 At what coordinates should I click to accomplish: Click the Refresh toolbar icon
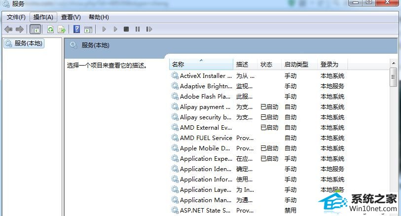50,29
